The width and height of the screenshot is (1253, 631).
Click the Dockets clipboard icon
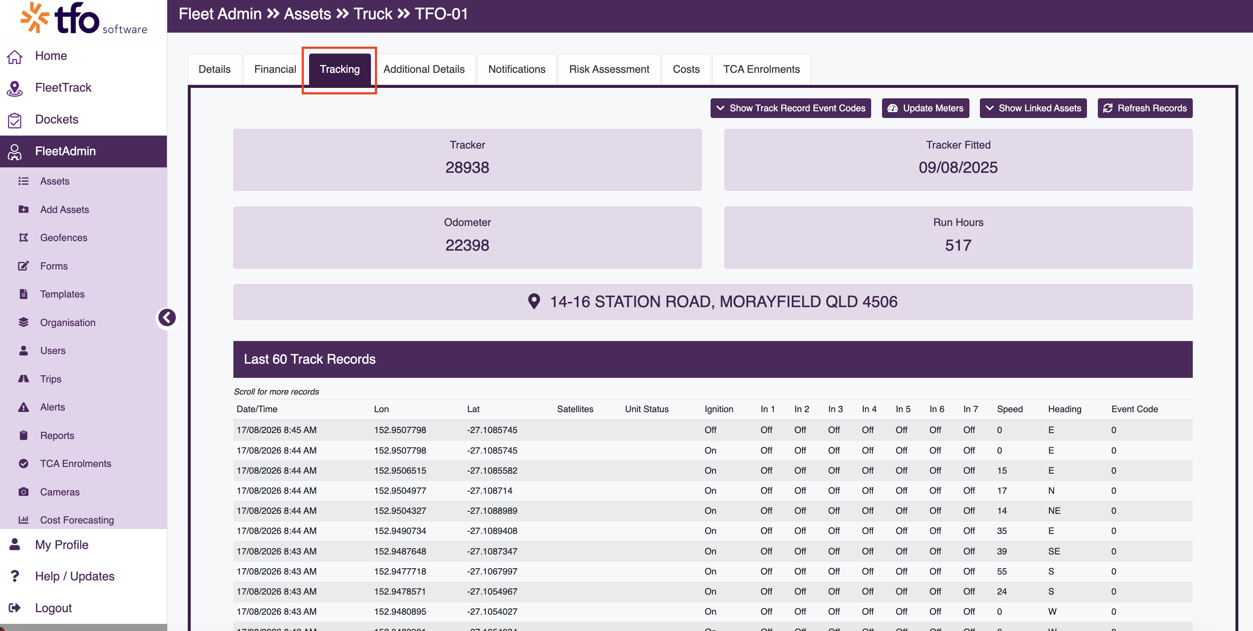pyautogui.click(x=15, y=120)
